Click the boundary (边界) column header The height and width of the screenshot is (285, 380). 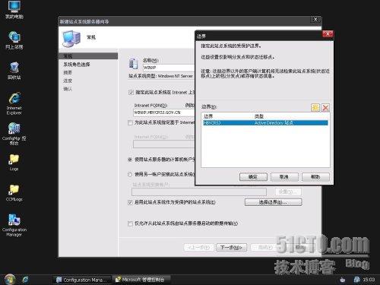tap(208, 116)
